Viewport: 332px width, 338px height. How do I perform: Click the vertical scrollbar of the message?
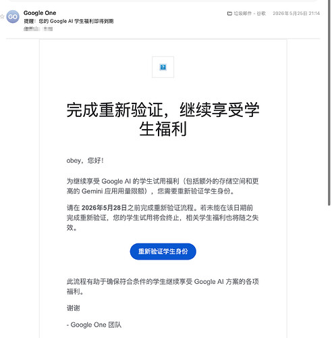click(x=329, y=103)
